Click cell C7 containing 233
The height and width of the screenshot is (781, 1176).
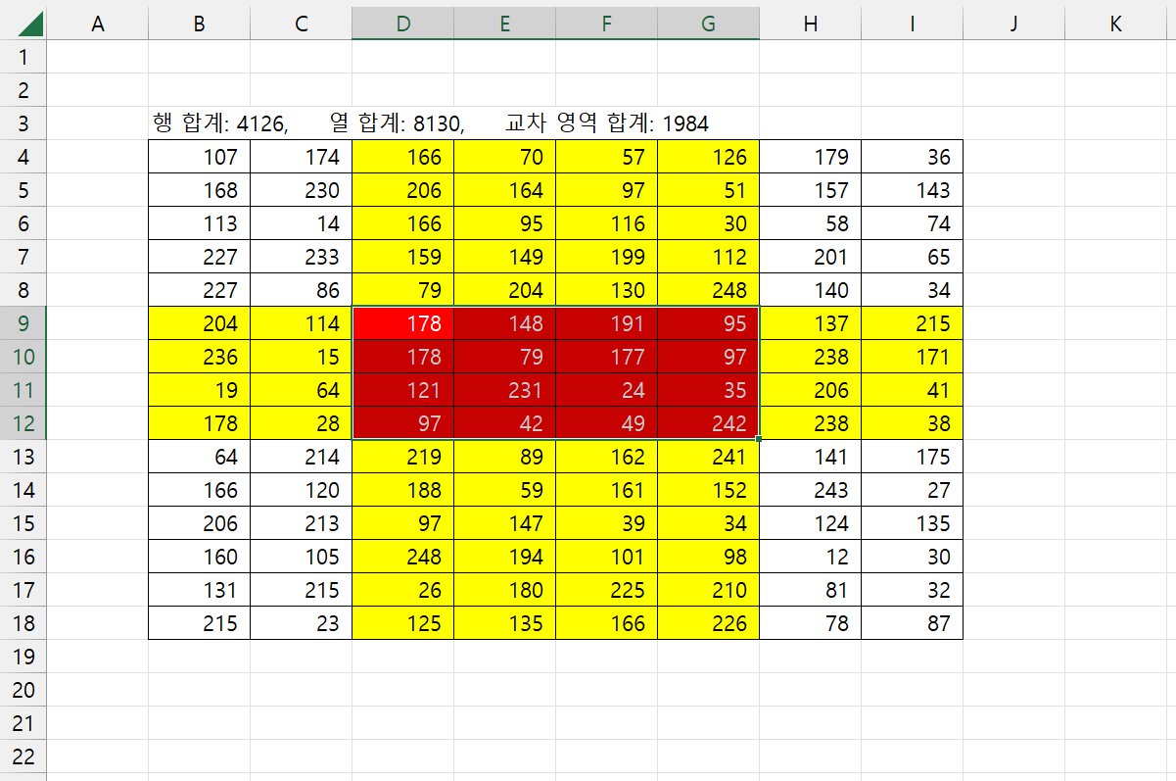(301, 257)
